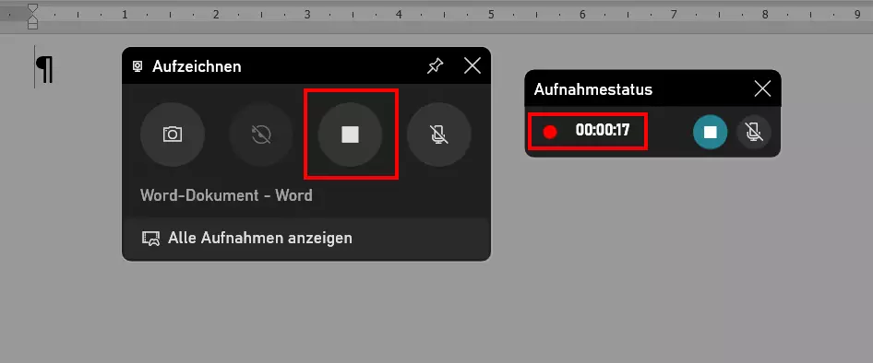Viewport: 873px width, 363px height.
Task: Open Alle Aufnahmen anzeigen
Action: (306, 238)
